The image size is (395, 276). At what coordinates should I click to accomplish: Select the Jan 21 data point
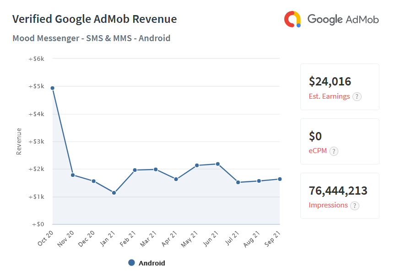tap(114, 193)
